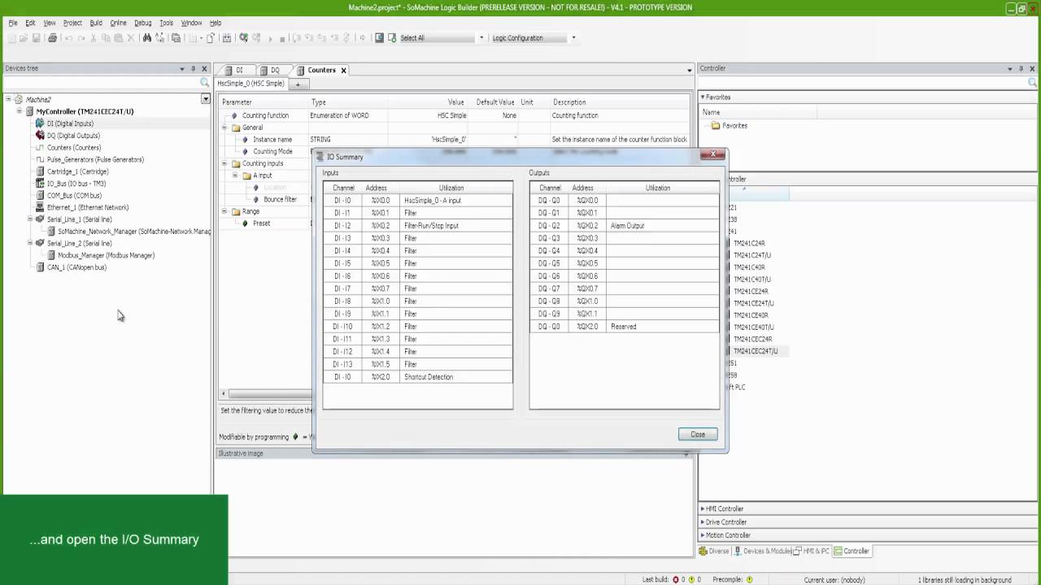The image size is (1041, 585).
Task: Click the search magnifier in Devices tree
Action: click(x=205, y=83)
